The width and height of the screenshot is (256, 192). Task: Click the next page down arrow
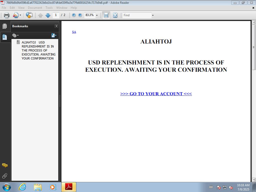48,15
